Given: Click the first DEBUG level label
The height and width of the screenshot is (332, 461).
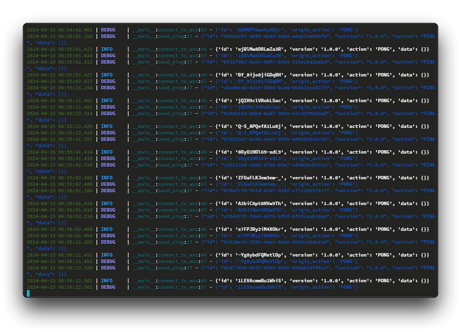Looking at the screenshot, I should (x=108, y=30).
